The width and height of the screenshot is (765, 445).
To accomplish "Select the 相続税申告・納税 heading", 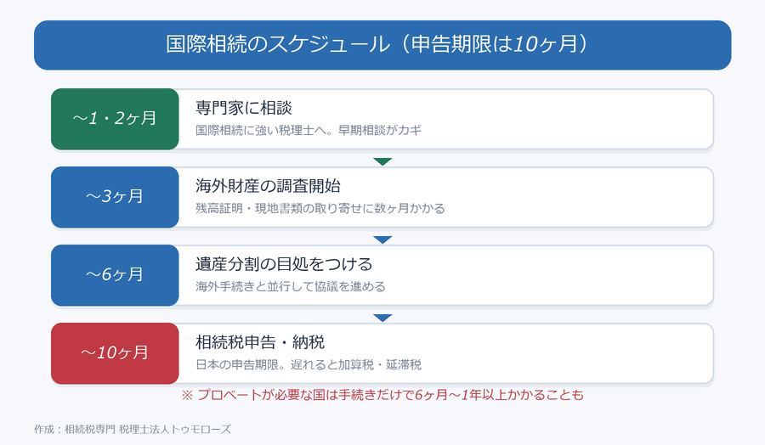I will [x=260, y=341].
